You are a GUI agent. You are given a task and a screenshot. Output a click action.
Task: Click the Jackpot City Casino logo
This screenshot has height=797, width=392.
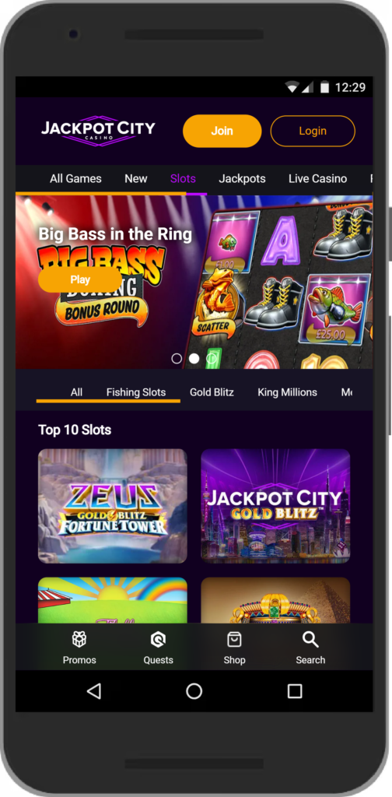pyautogui.click(x=99, y=132)
